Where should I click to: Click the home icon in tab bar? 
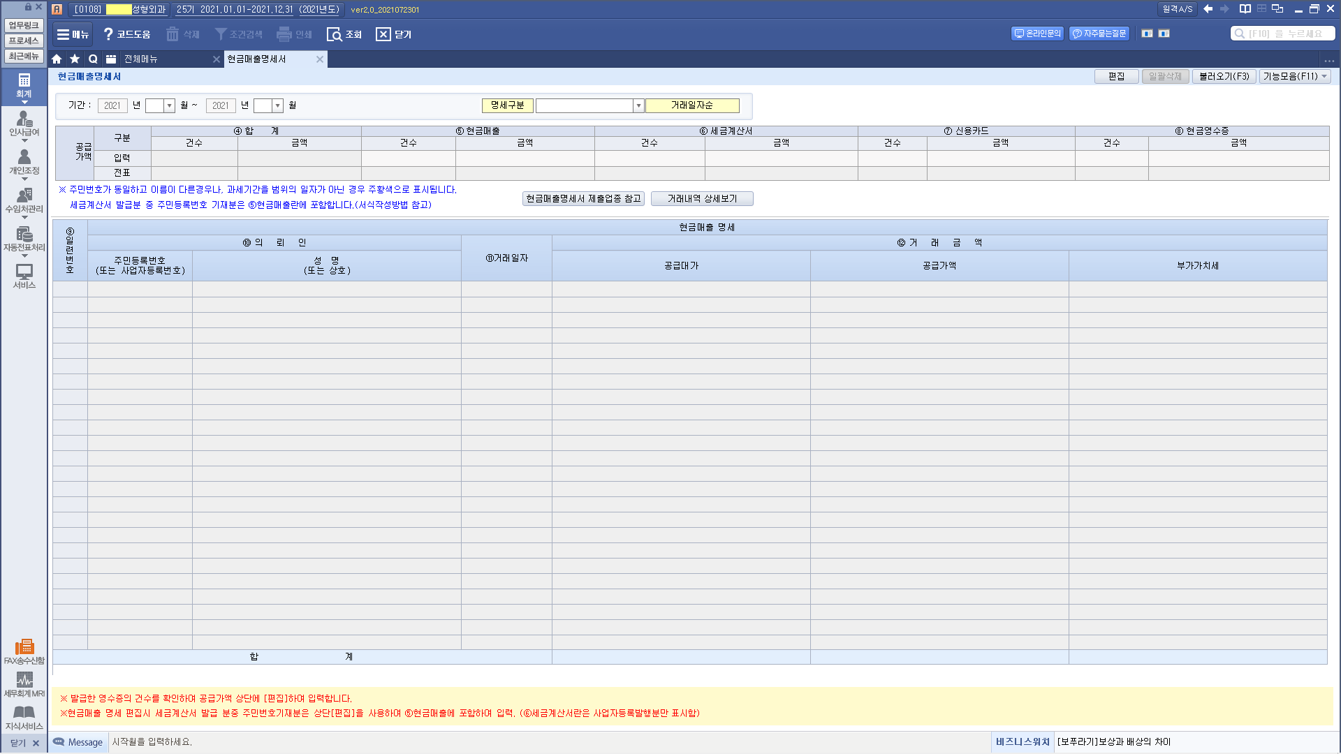pos(57,59)
